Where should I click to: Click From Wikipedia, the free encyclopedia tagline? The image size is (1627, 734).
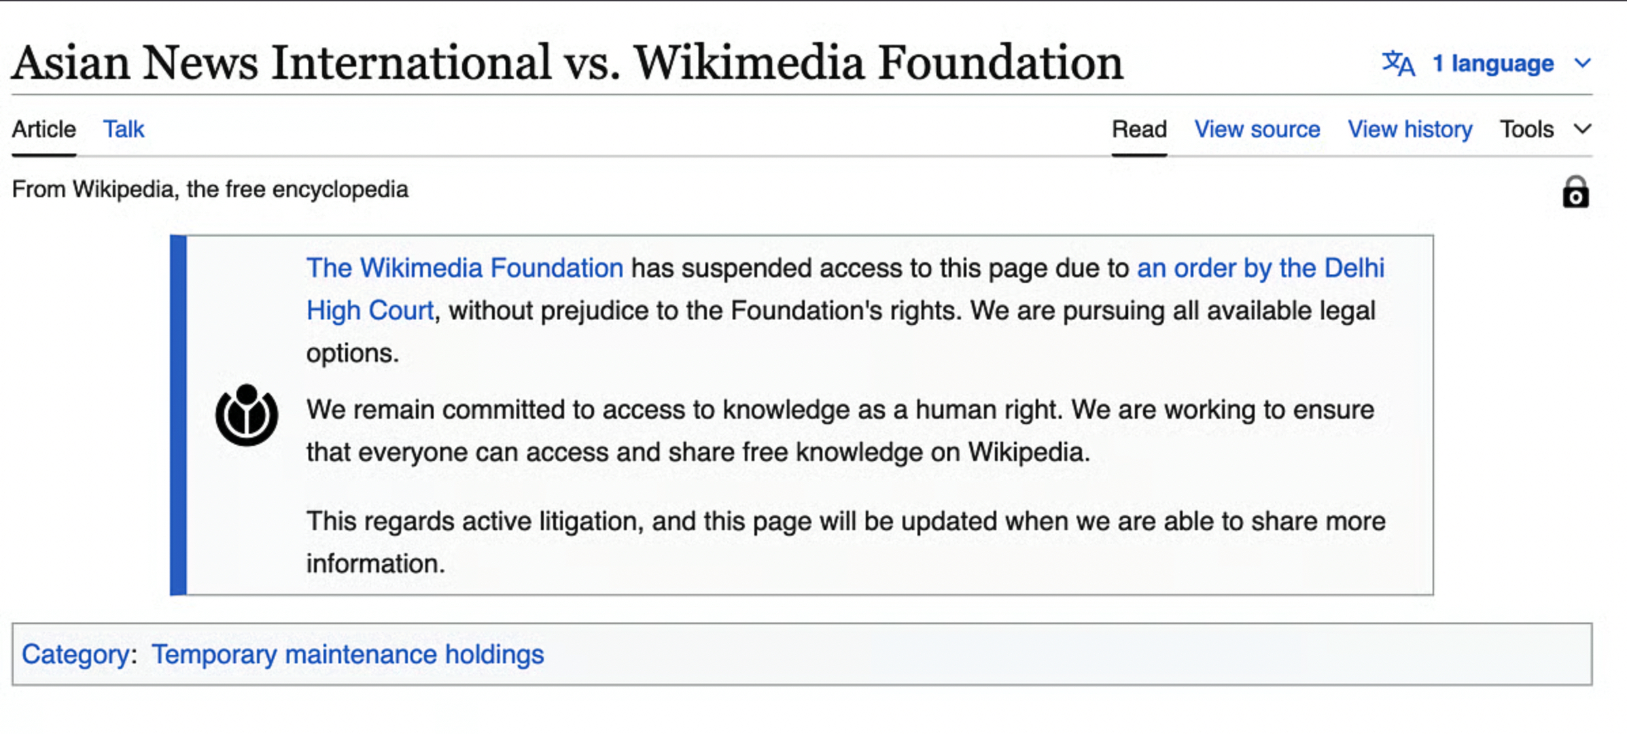click(210, 190)
